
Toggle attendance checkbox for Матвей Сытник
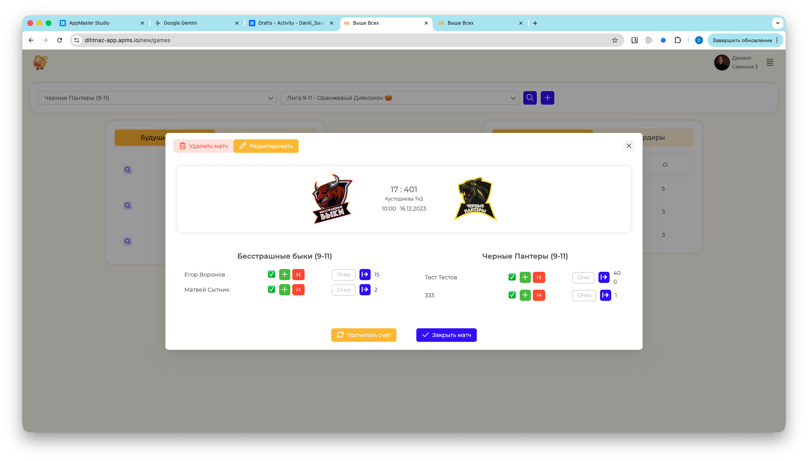pyautogui.click(x=272, y=290)
